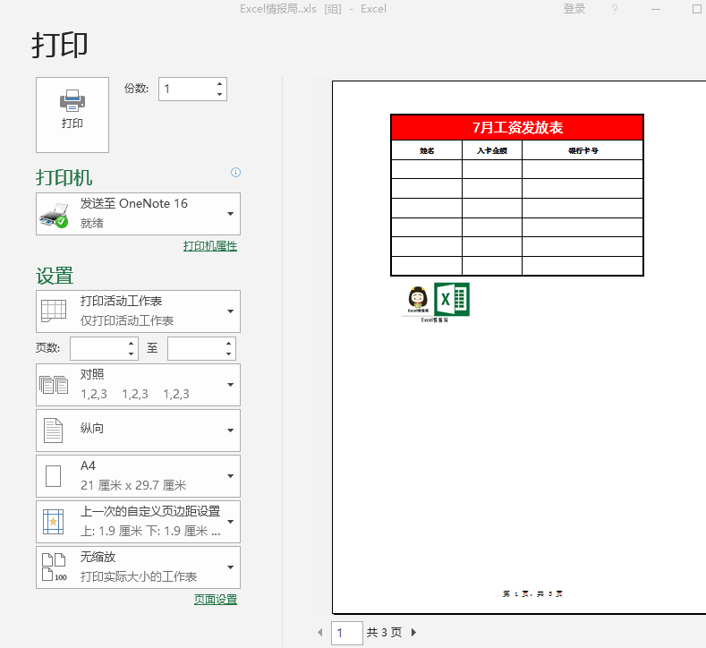Expand the 打印活动工作表 dropdown
This screenshot has width=706, height=648.
coord(138,311)
